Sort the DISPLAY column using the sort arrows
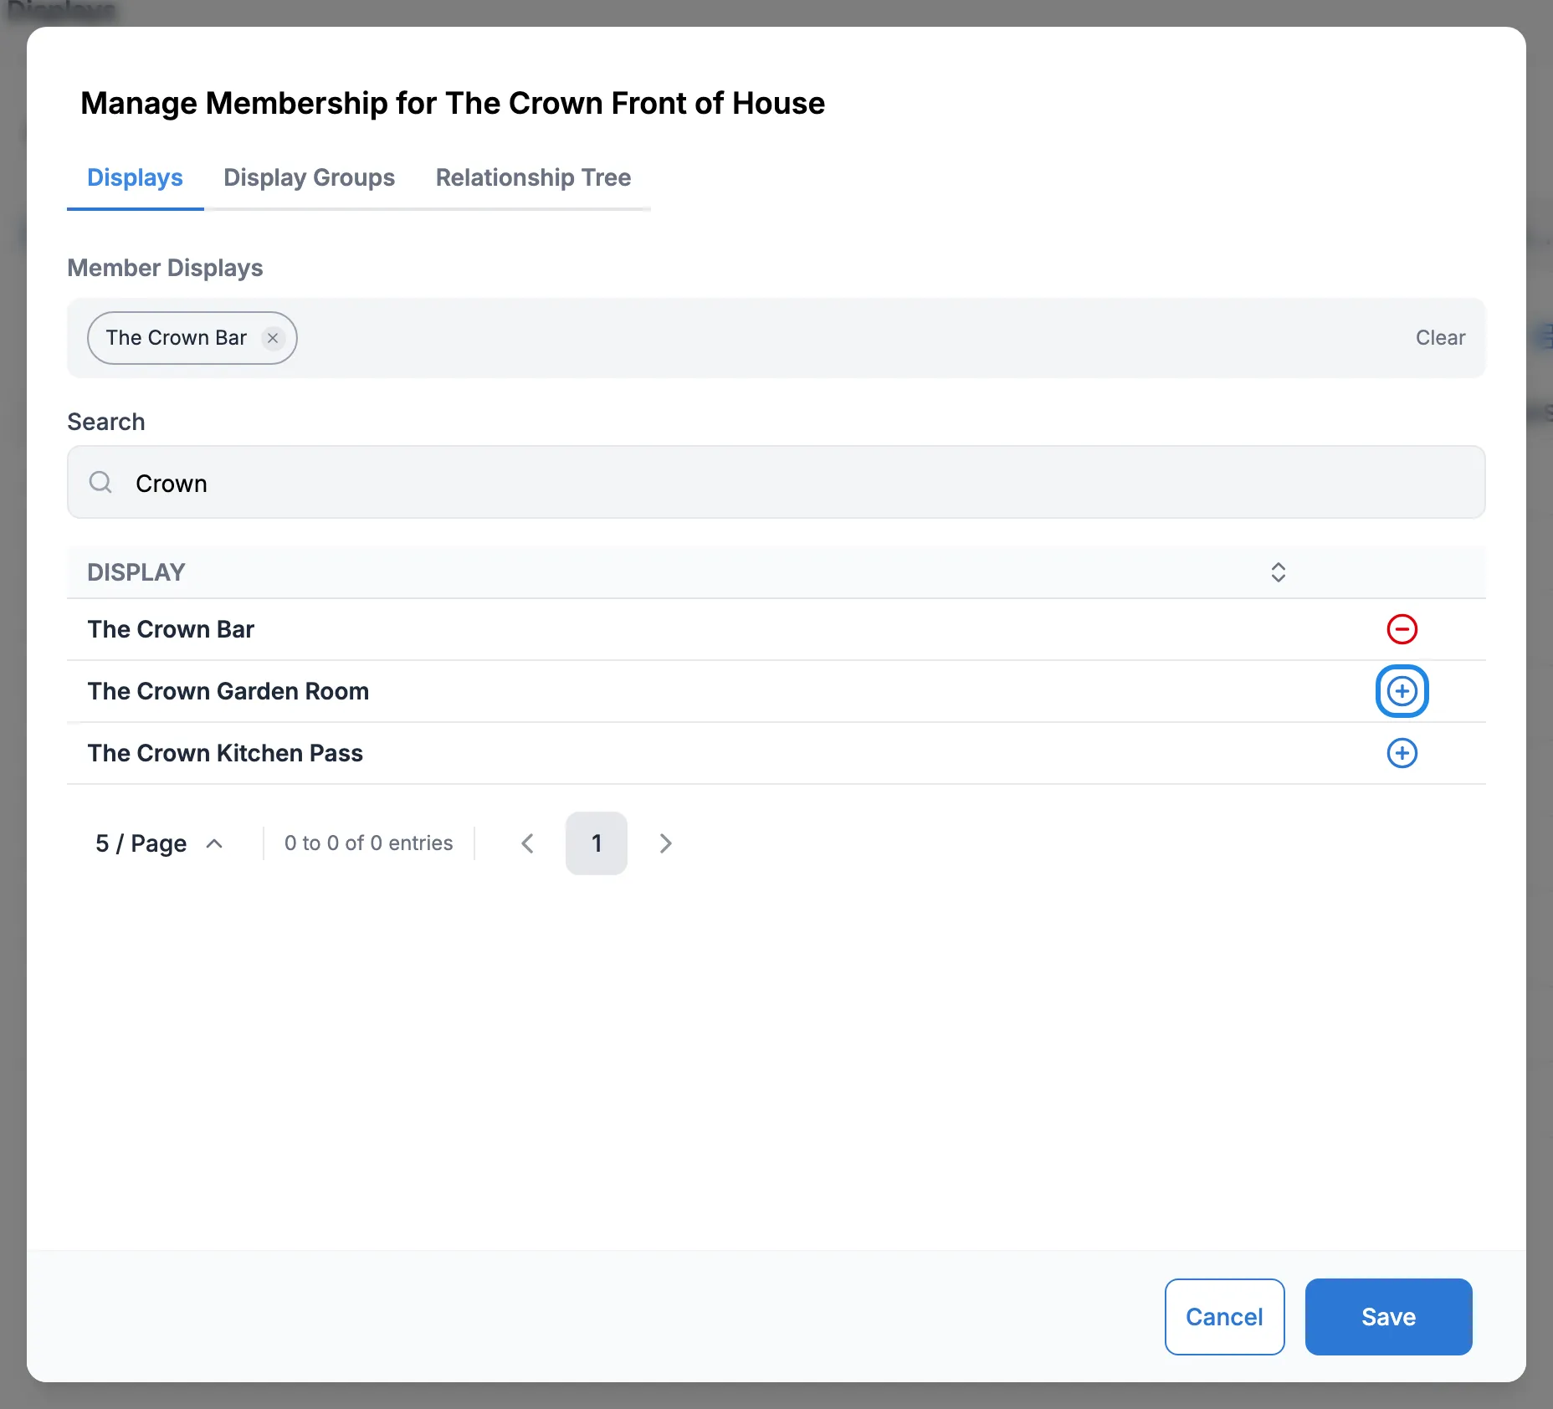 [x=1279, y=572]
